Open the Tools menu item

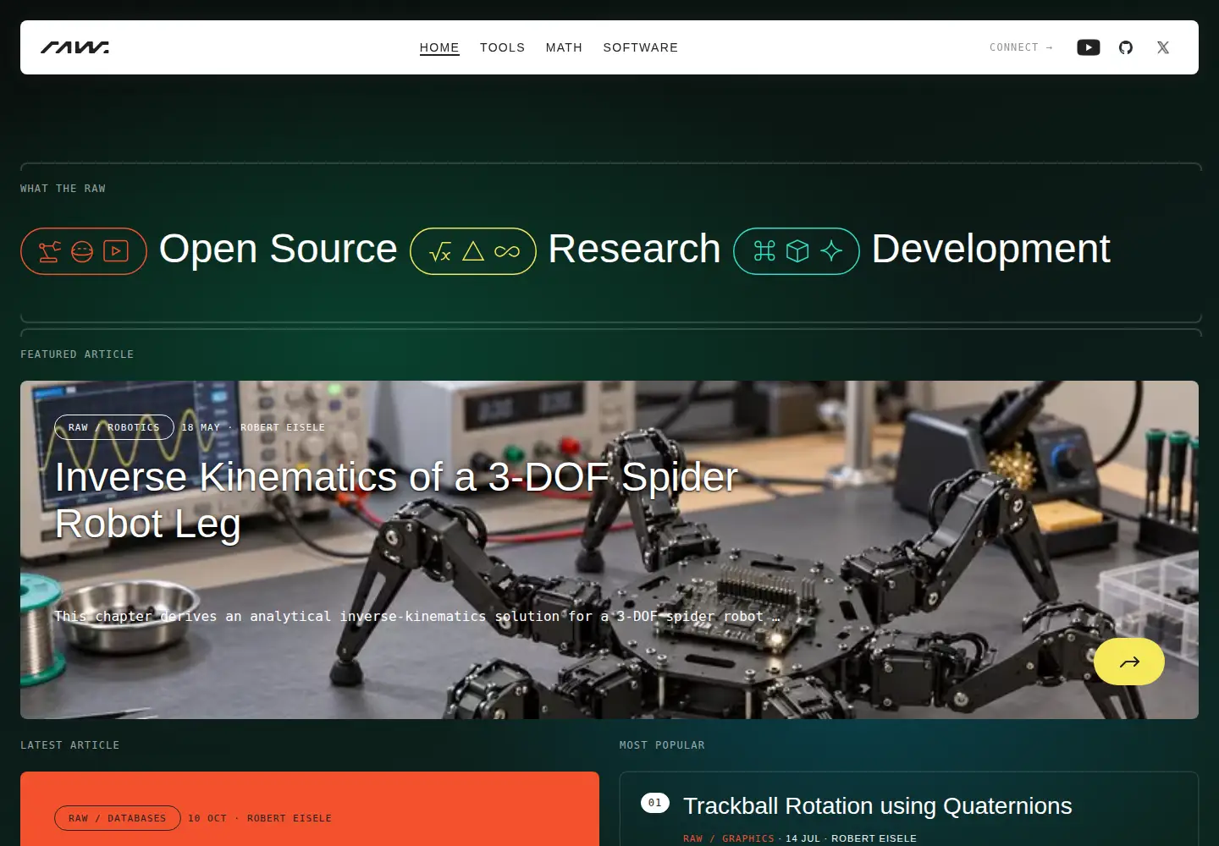(x=503, y=47)
